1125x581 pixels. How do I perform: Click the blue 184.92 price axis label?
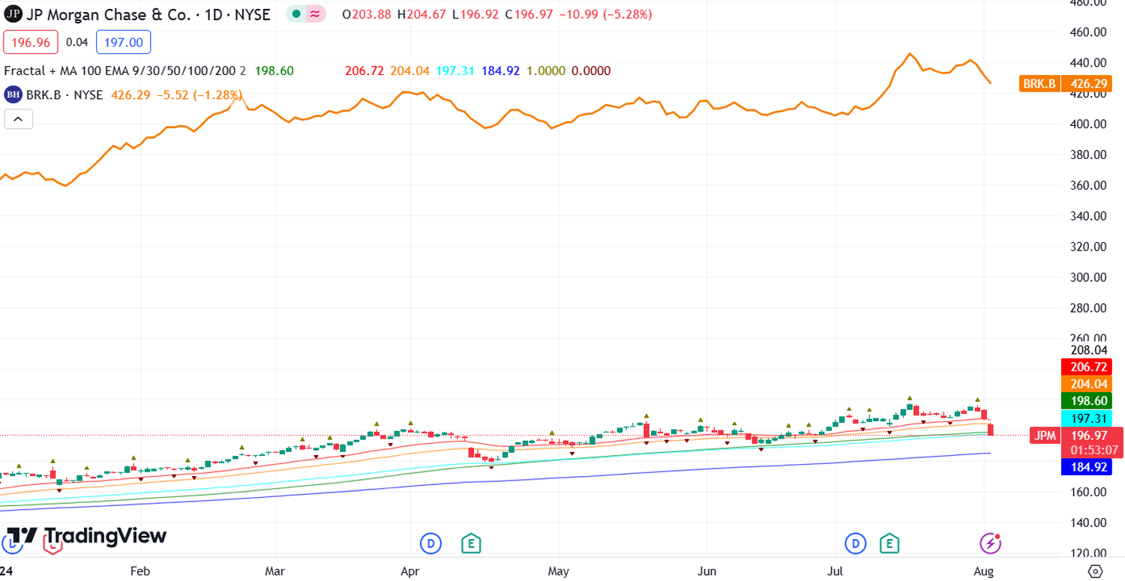(x=1086, y=467)
